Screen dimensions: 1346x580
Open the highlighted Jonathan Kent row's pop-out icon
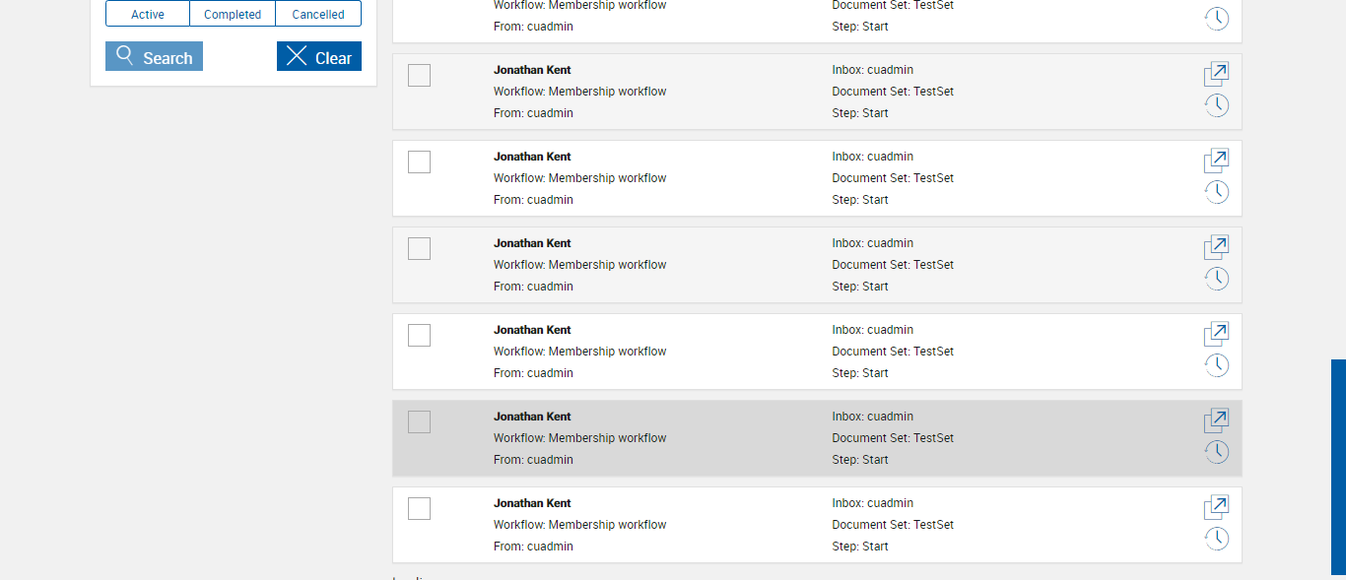(1217, 420)
